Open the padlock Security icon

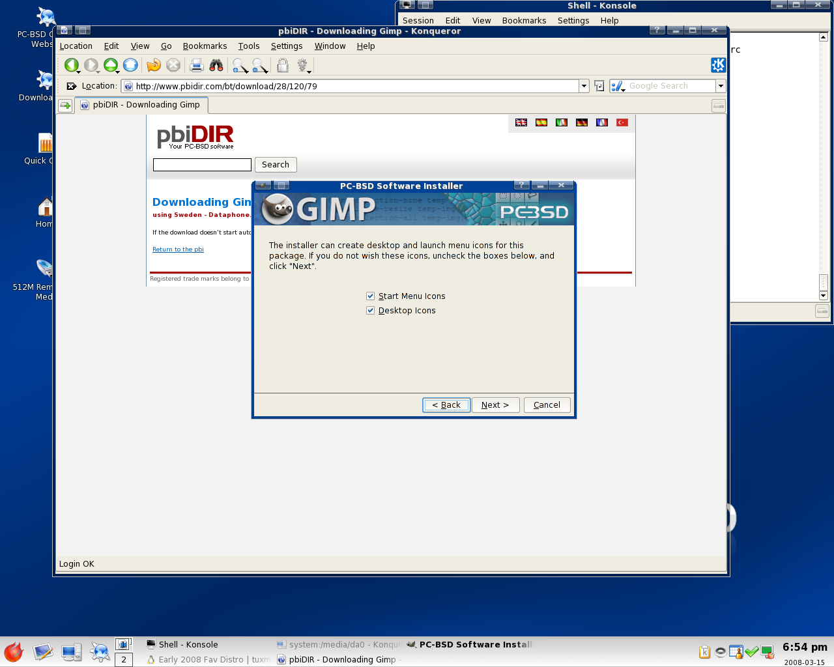pos(283,65)
